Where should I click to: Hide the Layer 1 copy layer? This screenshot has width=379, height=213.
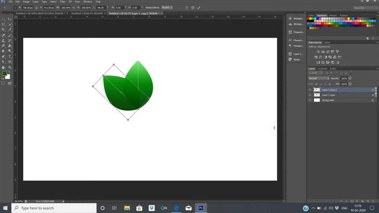click(310, 95)
